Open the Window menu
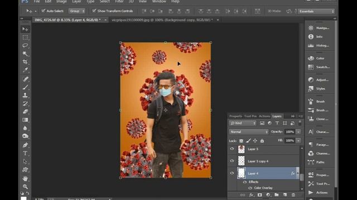357x200 pixels. click(x=159, y=2)
